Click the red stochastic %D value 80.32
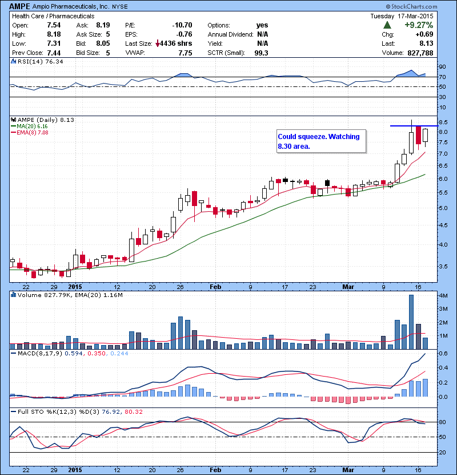 click(x=133, y=411)
